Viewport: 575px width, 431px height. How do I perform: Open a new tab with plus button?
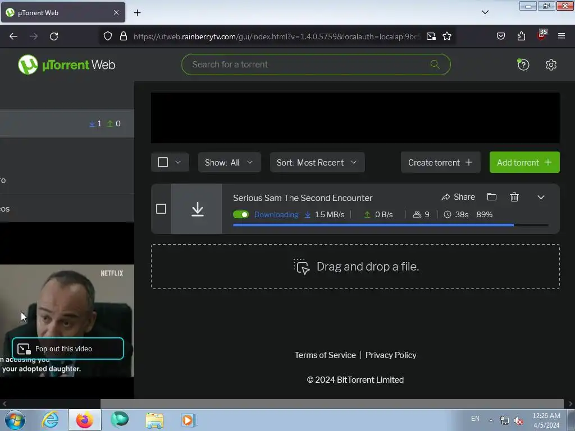(137, 13)
